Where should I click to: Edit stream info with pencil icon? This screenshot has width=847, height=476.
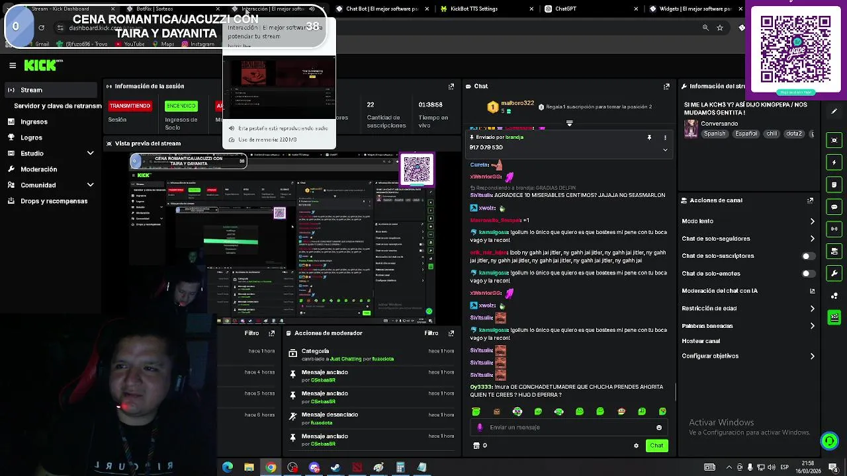[x=834, y=112]
